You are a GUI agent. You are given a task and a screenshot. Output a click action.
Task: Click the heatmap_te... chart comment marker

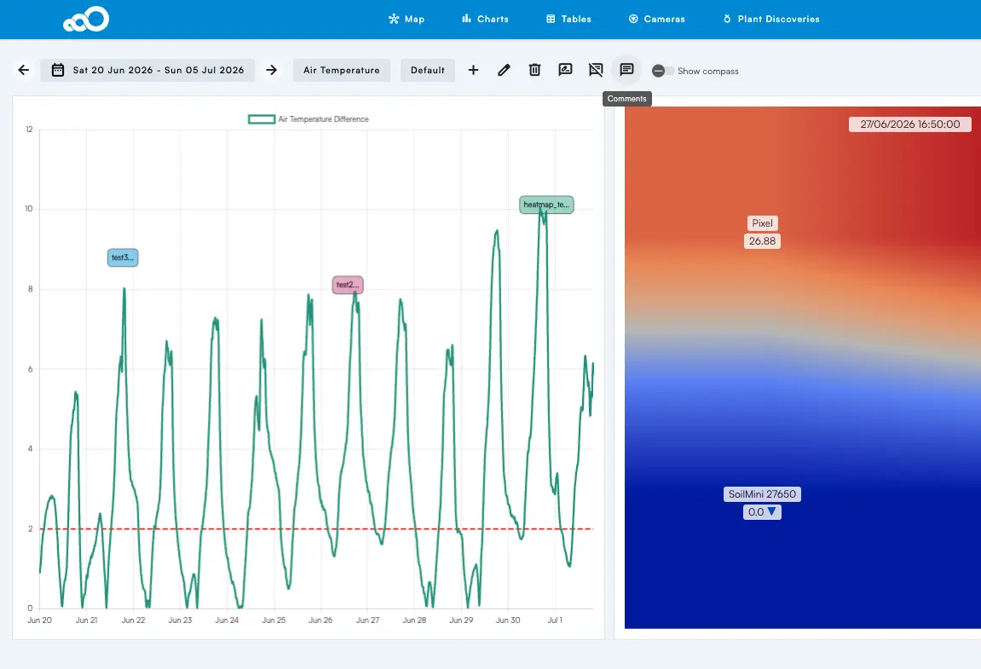tap(546, 205)
